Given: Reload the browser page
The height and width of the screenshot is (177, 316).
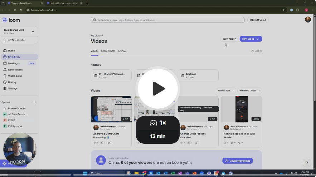Looking at the screenshot, I should tap(15, 10).
